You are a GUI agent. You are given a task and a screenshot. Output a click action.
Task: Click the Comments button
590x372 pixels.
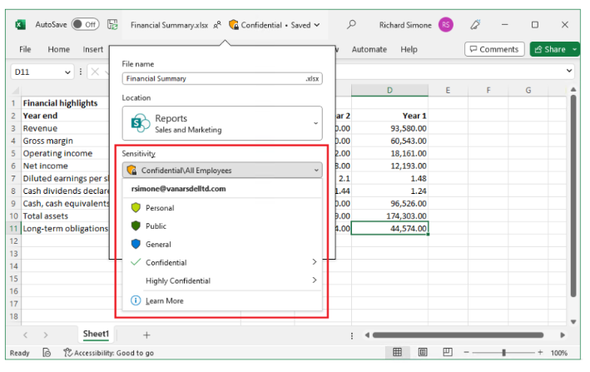click(494, 49)
